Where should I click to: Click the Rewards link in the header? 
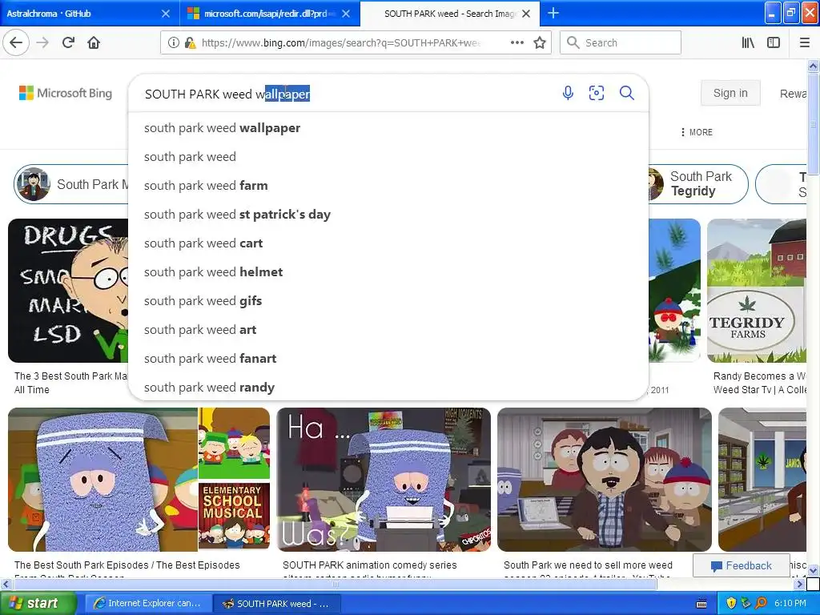(x=793, y=94)
